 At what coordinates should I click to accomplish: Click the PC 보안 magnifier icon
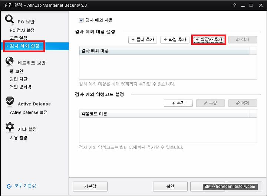[10, 19]
